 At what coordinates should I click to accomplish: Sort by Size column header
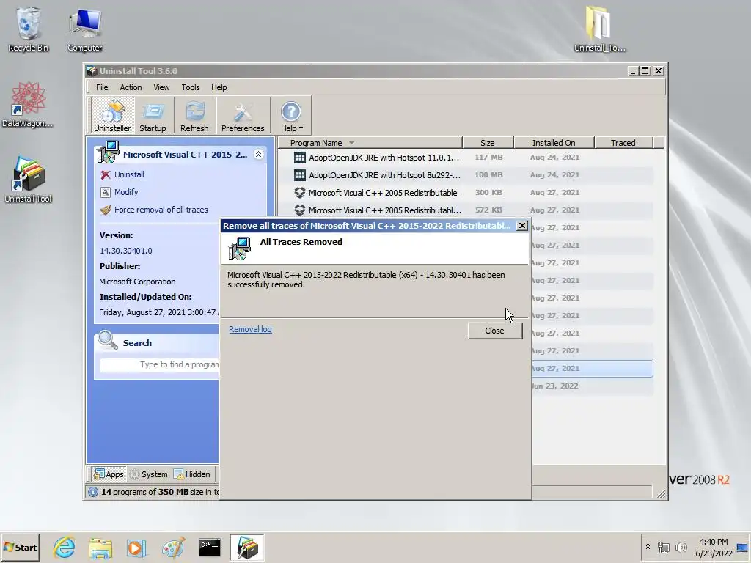(488, 143)
